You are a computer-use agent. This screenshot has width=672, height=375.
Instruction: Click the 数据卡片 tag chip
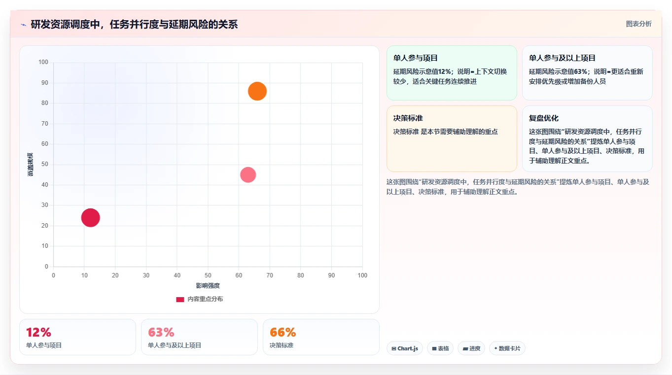point(507,348)
